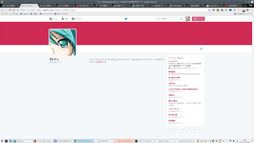Open the account avatar menu in navbar
This screenshot has width=254, height=143.
(x=188, y=19)
